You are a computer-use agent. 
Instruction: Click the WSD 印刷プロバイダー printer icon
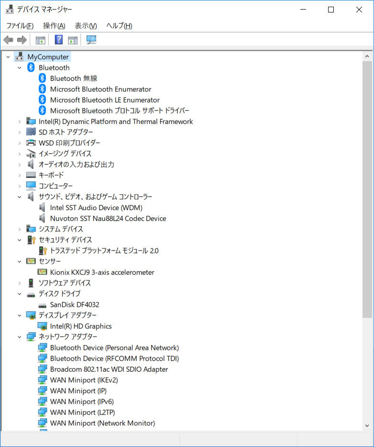[x=31, y=143]
